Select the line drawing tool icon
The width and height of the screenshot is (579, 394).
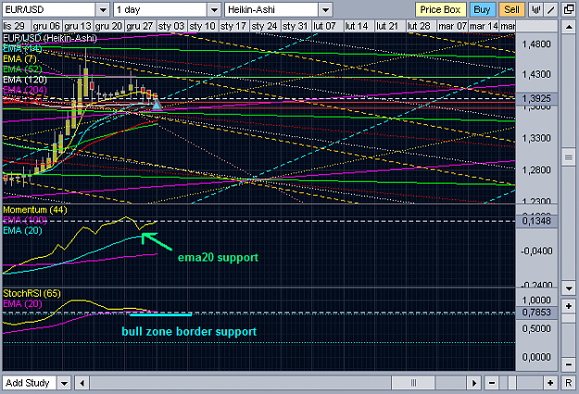pyautogui.click(x=550, y=9)
